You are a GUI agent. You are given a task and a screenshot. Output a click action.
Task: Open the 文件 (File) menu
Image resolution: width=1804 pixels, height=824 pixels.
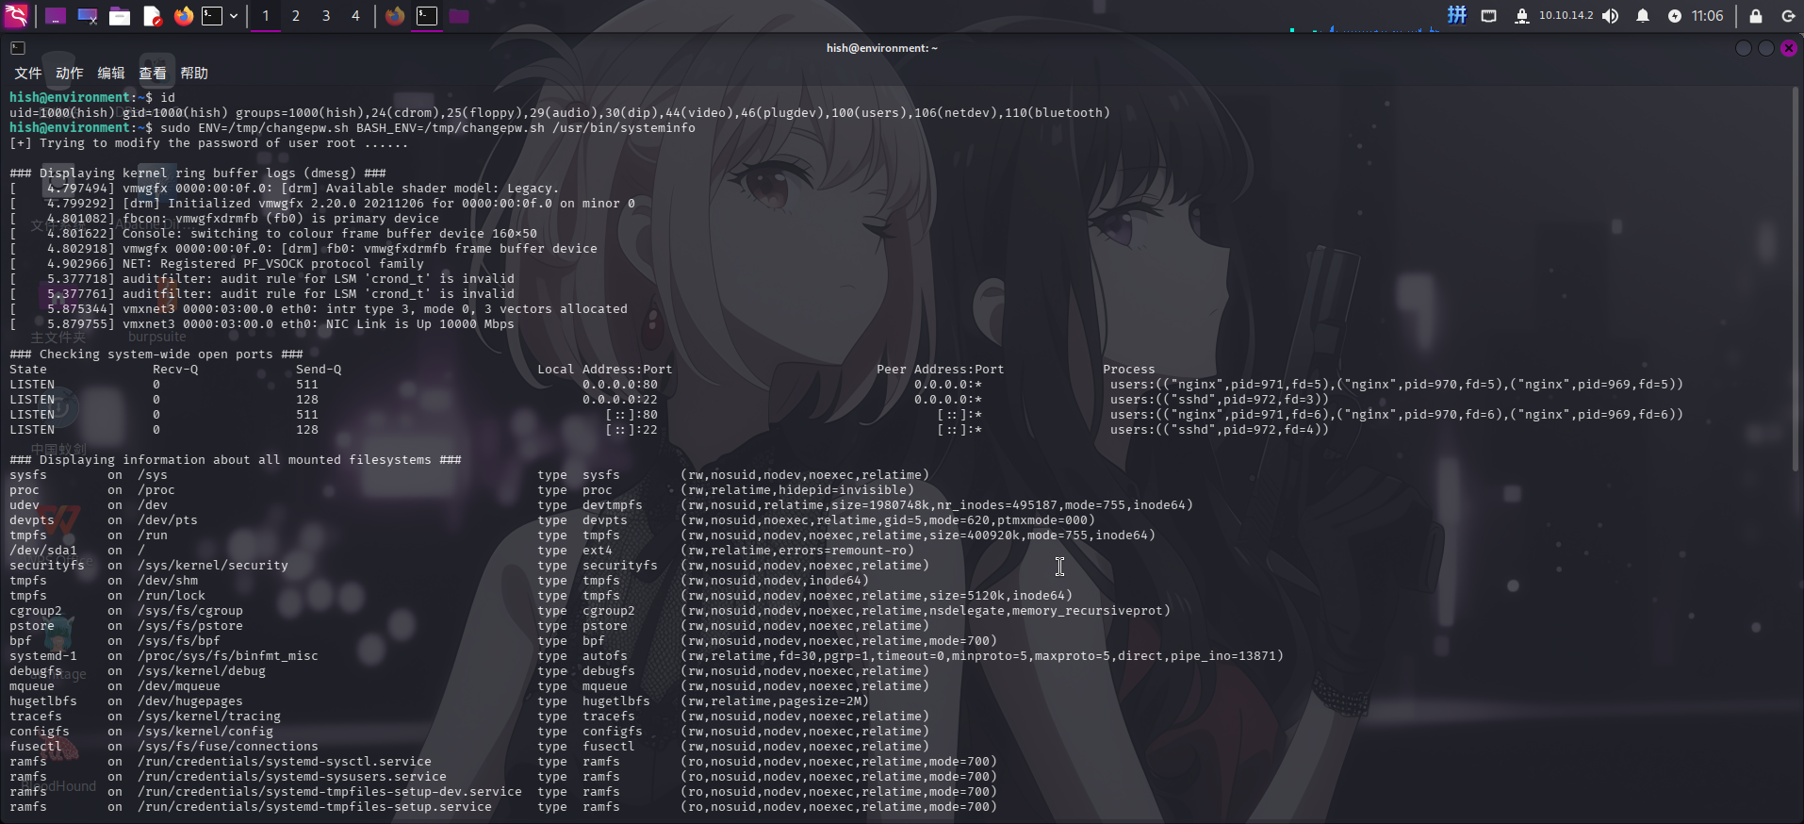pos(28,73)
